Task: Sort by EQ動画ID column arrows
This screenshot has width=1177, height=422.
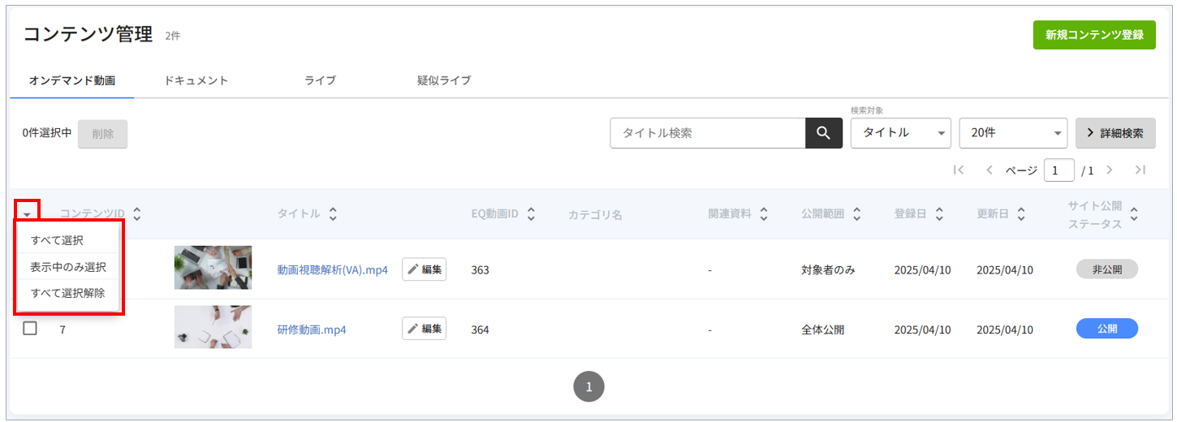Action: [531, 214]
